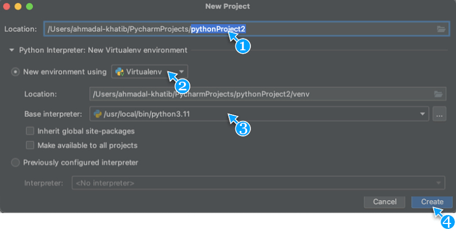Open the No interpreter dropdown
Screen dimensions: 456x231
(258, 183)
